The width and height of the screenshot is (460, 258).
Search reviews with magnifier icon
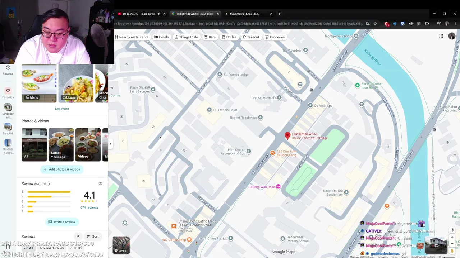click(78, 236)
